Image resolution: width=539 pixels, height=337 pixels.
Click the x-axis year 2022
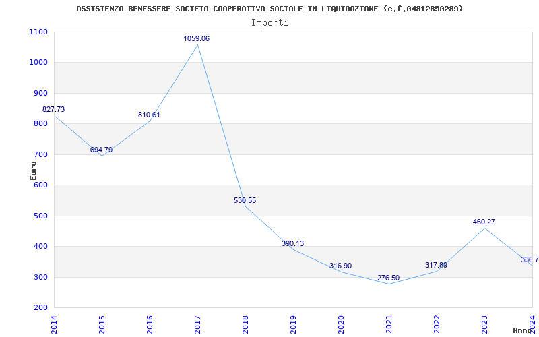436,325
